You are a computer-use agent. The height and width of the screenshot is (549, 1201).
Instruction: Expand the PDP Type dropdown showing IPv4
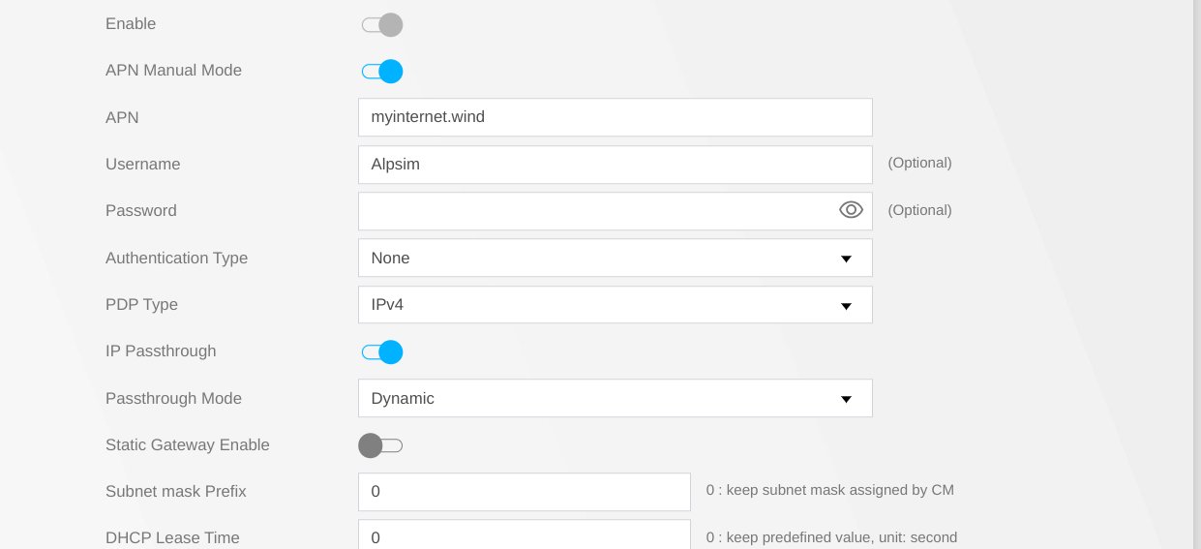pos(615,304)
